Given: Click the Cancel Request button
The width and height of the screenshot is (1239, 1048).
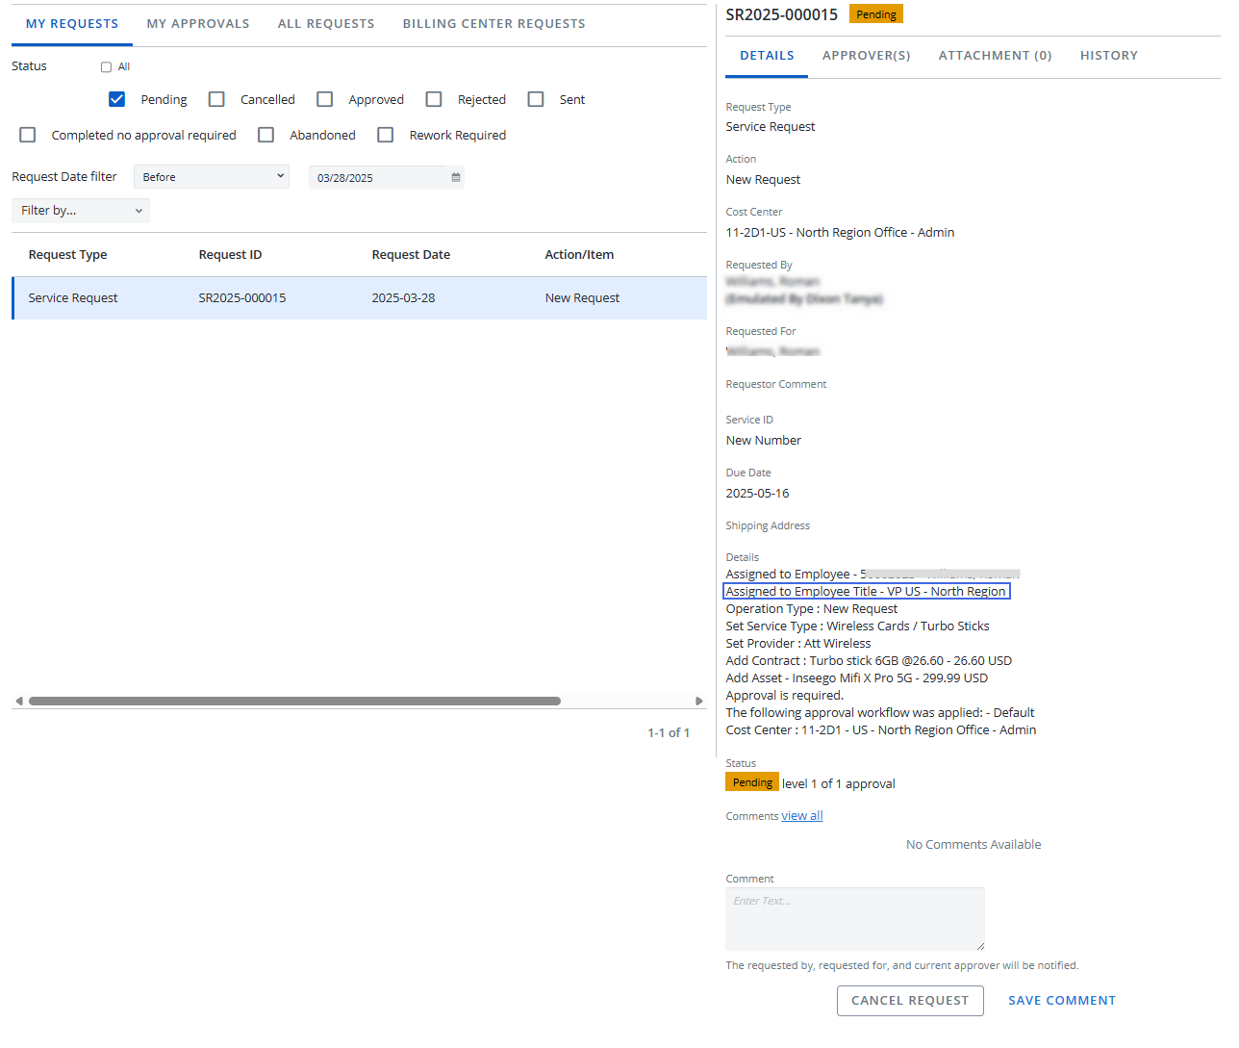Looking at the screenshot, I should coord(910,1001).
